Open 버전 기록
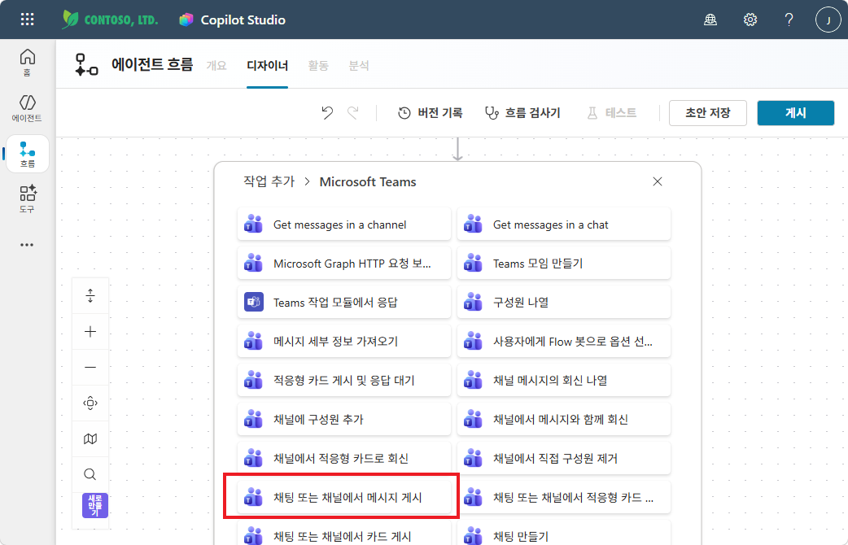Screen dimensions: 848x545 point(430,113)
